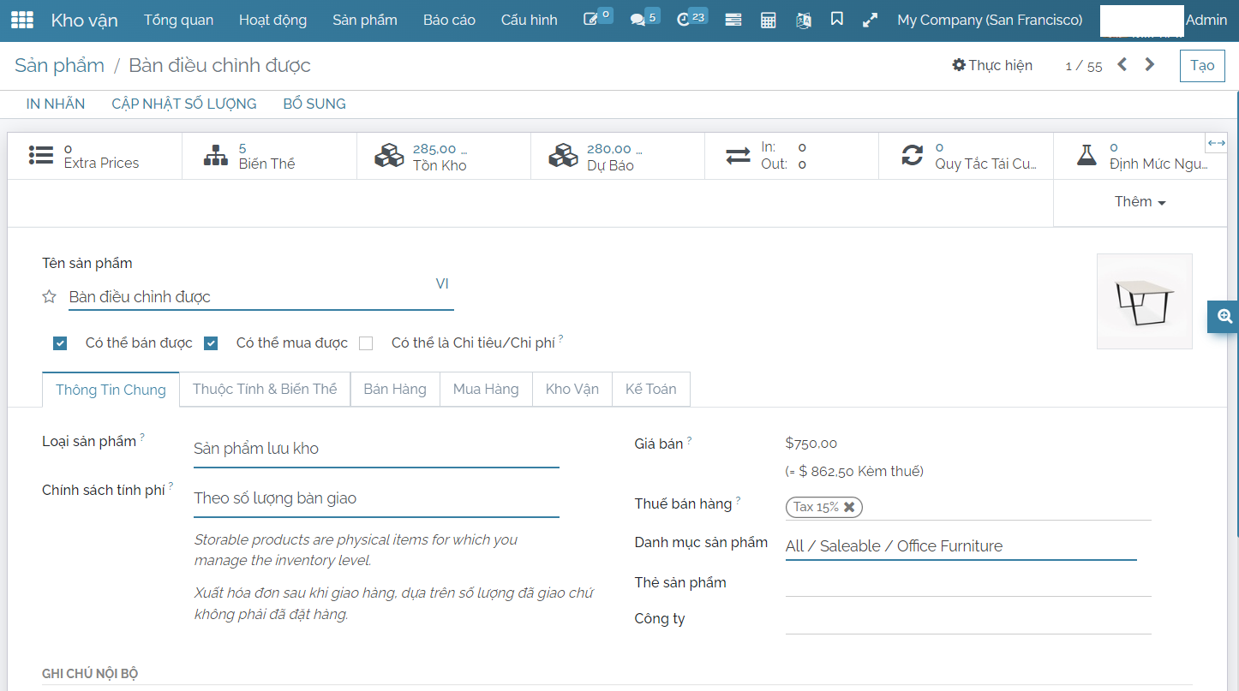This screenshot has height=691, width=1239.
Task: Open the 'Báo cáo' menu
Action: pyautogui.click(x=449, y=20)
